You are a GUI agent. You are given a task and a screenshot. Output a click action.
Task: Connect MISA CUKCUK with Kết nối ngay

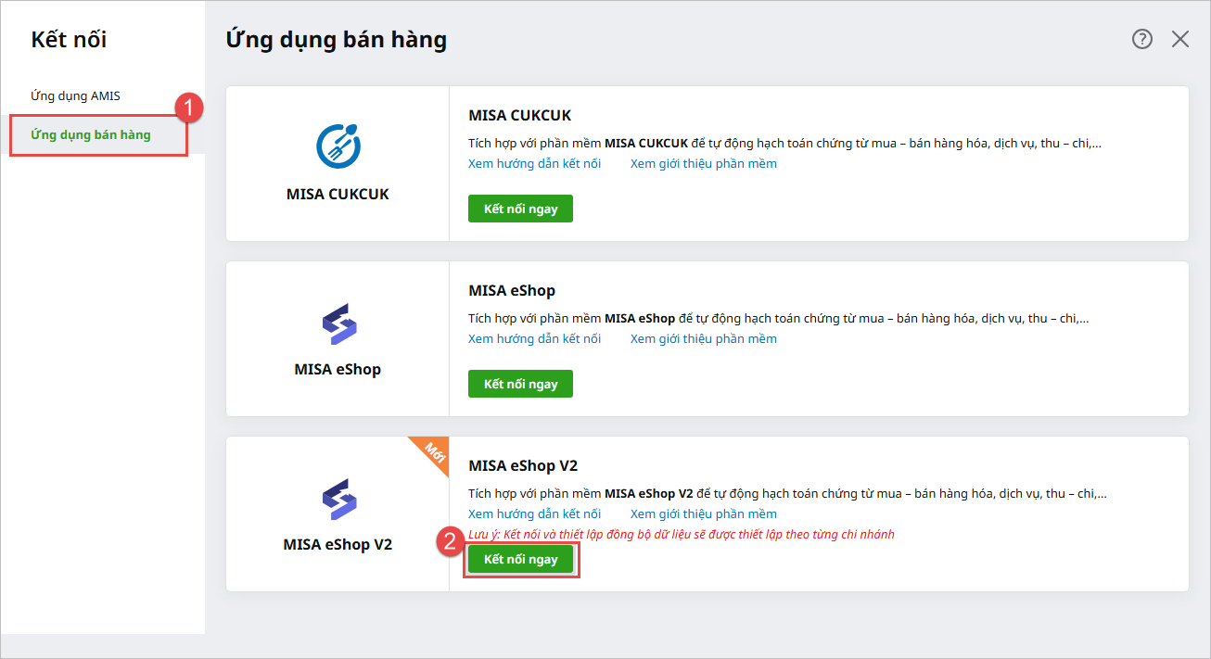tap(520, 209)
